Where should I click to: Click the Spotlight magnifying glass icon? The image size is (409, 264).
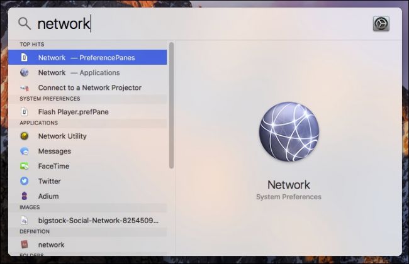point(25,23)
